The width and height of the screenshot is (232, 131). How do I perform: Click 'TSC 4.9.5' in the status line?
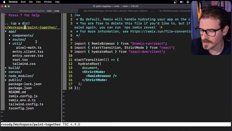[71, 124]
